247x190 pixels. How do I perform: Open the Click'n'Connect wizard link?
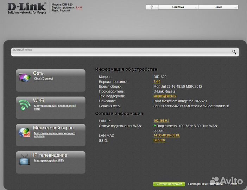[44, 78]
